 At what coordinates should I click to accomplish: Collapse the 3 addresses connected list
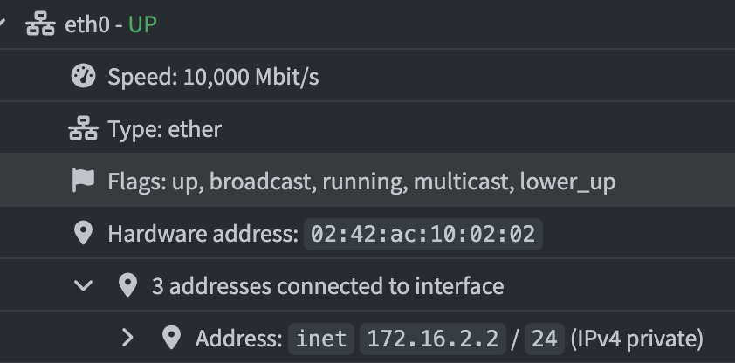84,285
